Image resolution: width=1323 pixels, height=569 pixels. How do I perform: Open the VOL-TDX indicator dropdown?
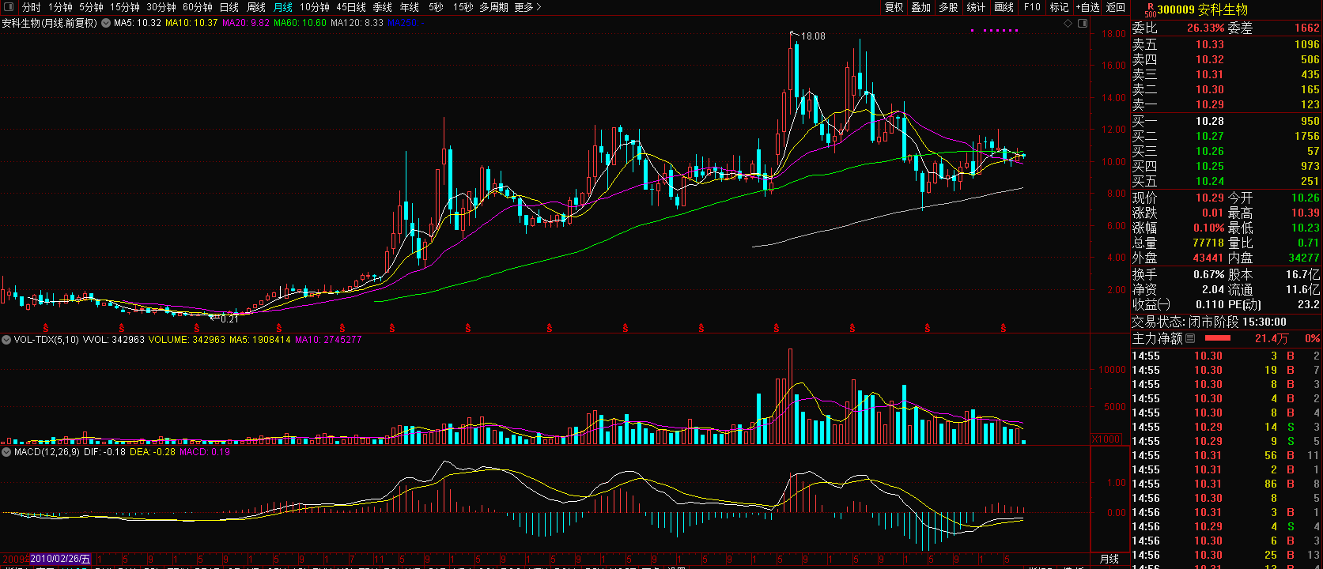click(6, 340)
